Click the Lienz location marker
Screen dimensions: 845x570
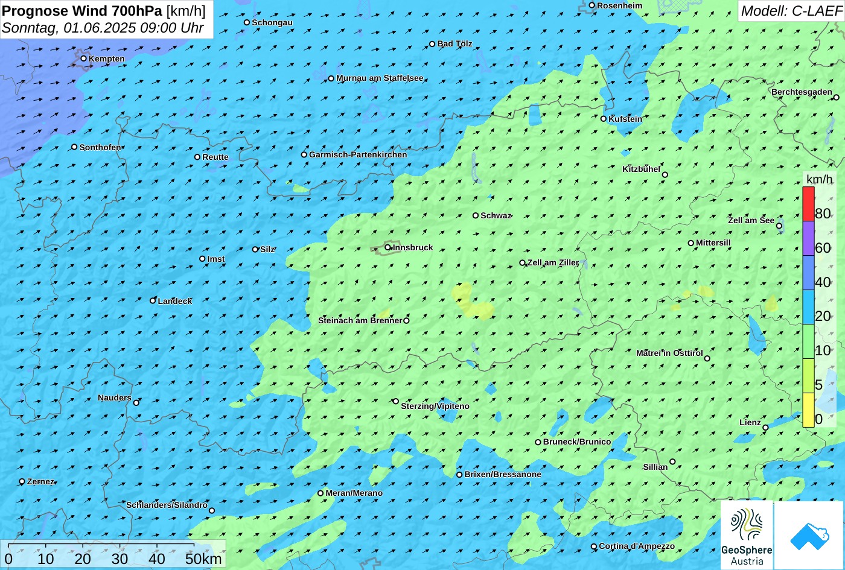[765, 428]
